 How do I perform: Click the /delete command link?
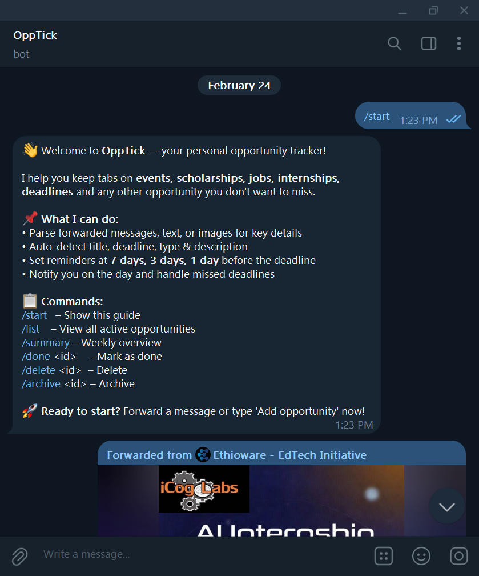(39, 370)
